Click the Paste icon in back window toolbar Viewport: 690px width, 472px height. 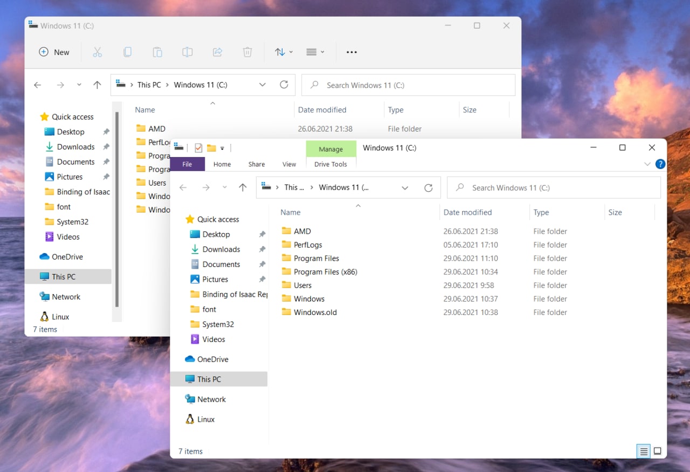(x=157, y=52)
